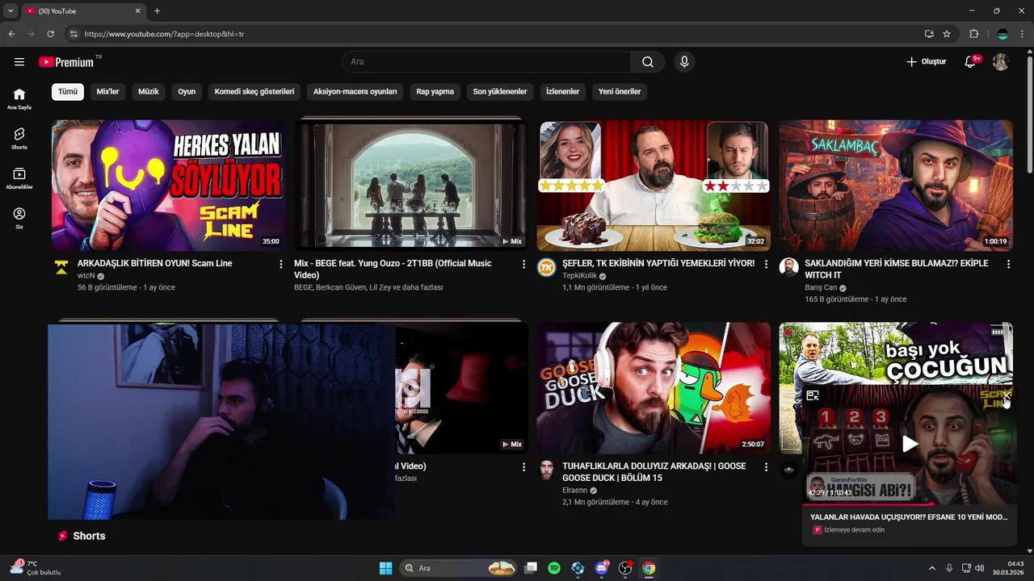Select the Oyun filter chip
The width and height of the screenshot is (1034, 581).
click(187, 91)
